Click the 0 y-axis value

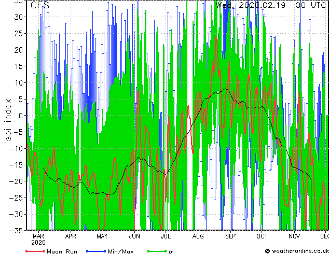pyautogui.click(x=21, y=116)
